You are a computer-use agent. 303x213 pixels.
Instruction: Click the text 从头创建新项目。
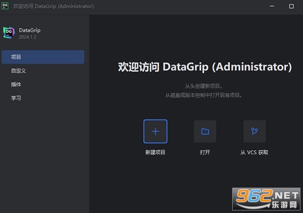point(203,86)
